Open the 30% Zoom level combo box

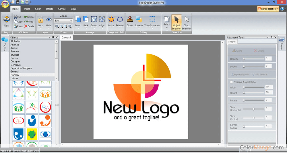(x=63, y=21)
